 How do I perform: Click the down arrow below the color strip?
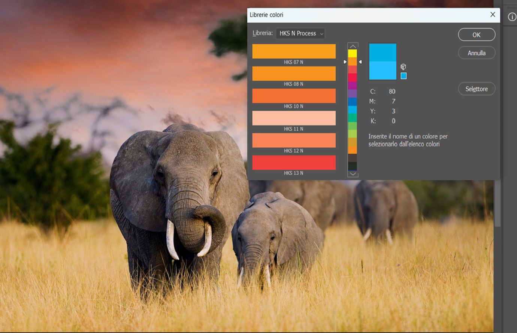pos(353,174)
